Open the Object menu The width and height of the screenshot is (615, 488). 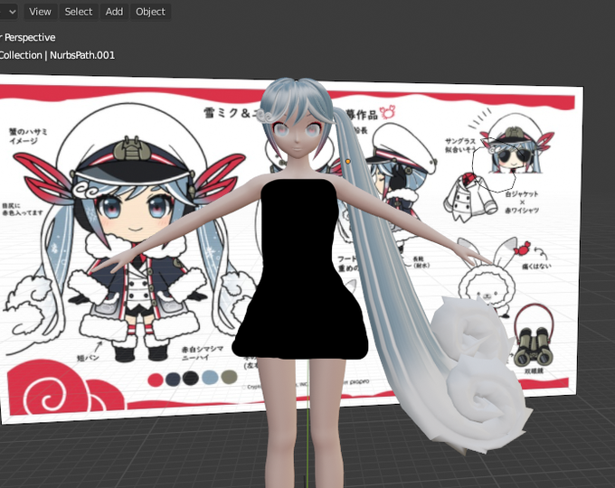pos(151,12)
